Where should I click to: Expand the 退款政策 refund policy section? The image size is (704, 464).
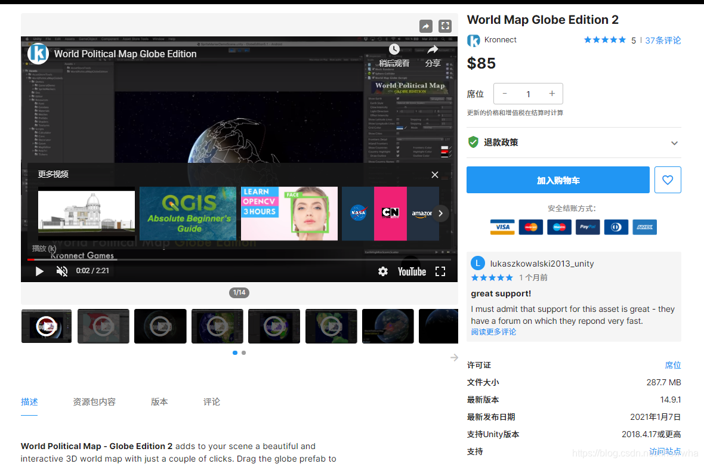(x=574, y=143)
